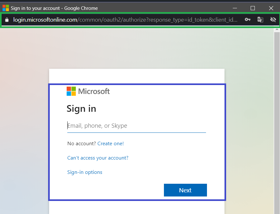Click the blue Next button
280x214 pixels.
pyautogui.click(x=185, y=190)
